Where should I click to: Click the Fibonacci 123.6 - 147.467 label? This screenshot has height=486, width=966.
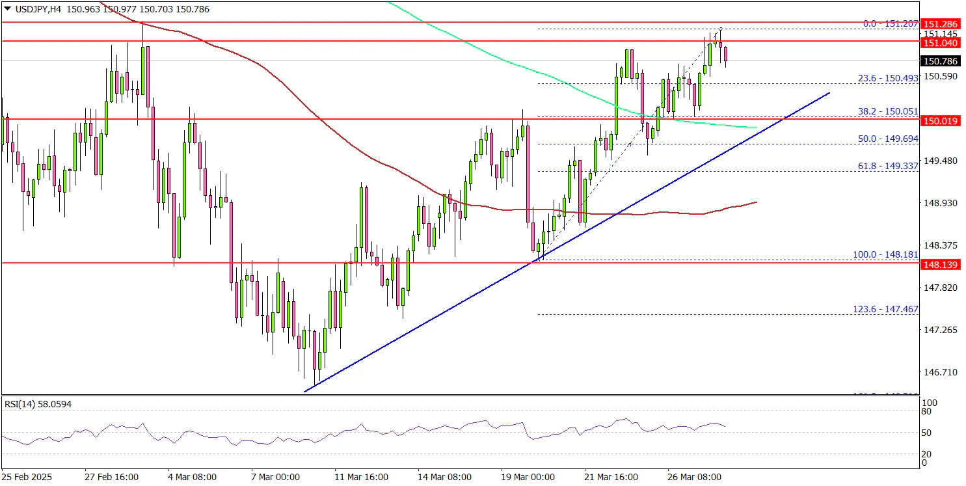pos(885,309)
